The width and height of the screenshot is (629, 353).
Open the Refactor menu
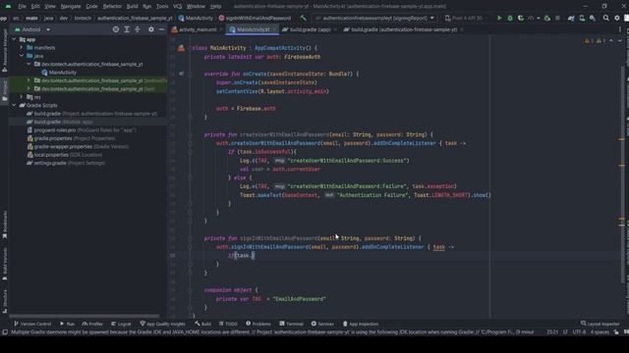[112, 7]
